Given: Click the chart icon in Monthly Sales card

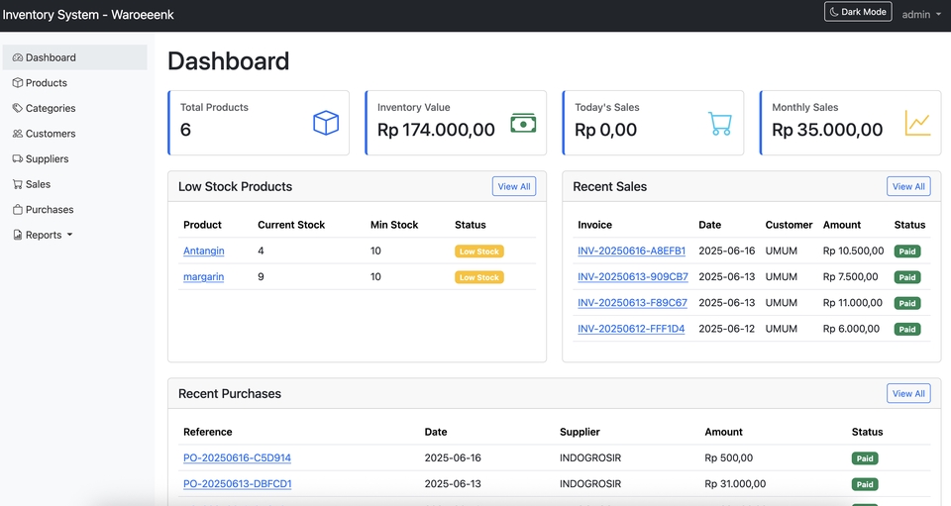Looking at the screenshot, I should (917, 123).
